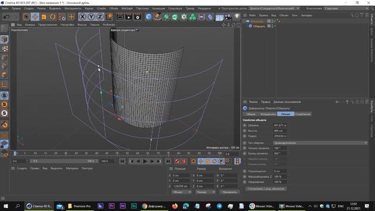Click the green Subdivision Surface generator icon
375x211 pixels.
pos(166,17)
